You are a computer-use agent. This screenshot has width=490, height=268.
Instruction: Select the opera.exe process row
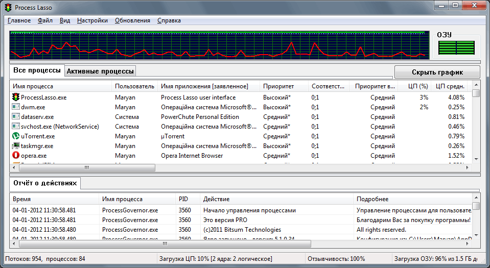[x=241, y=156]
